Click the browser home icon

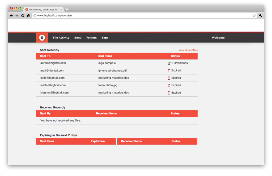click(28, 16)
